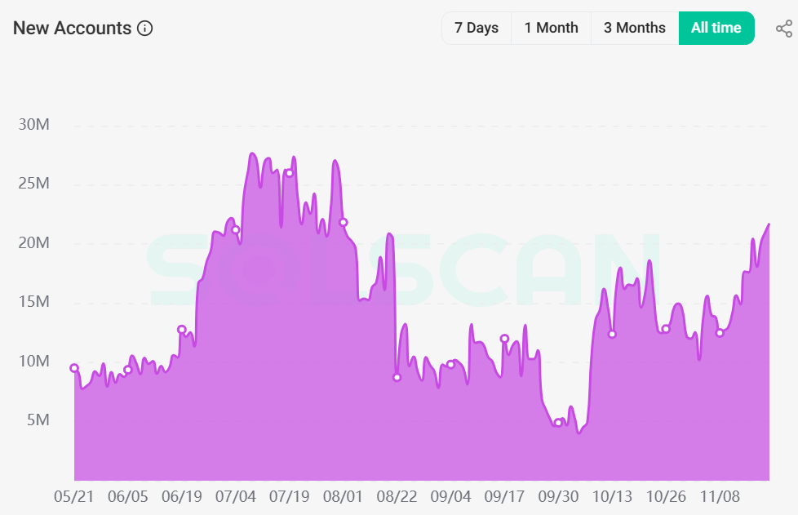Click the 09/04 x-axis date label
The width and height of the screenshot is (798, 515).
point(451,497)
